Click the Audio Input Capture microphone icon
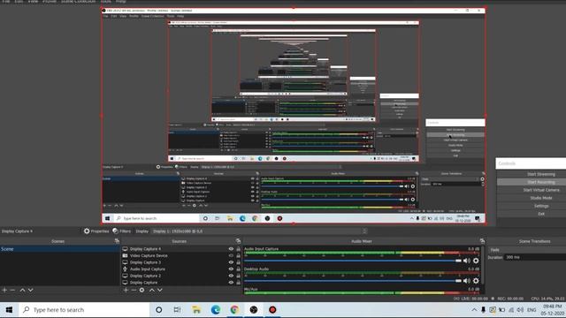This screenshot has height=318, width=566. point(126,269)
